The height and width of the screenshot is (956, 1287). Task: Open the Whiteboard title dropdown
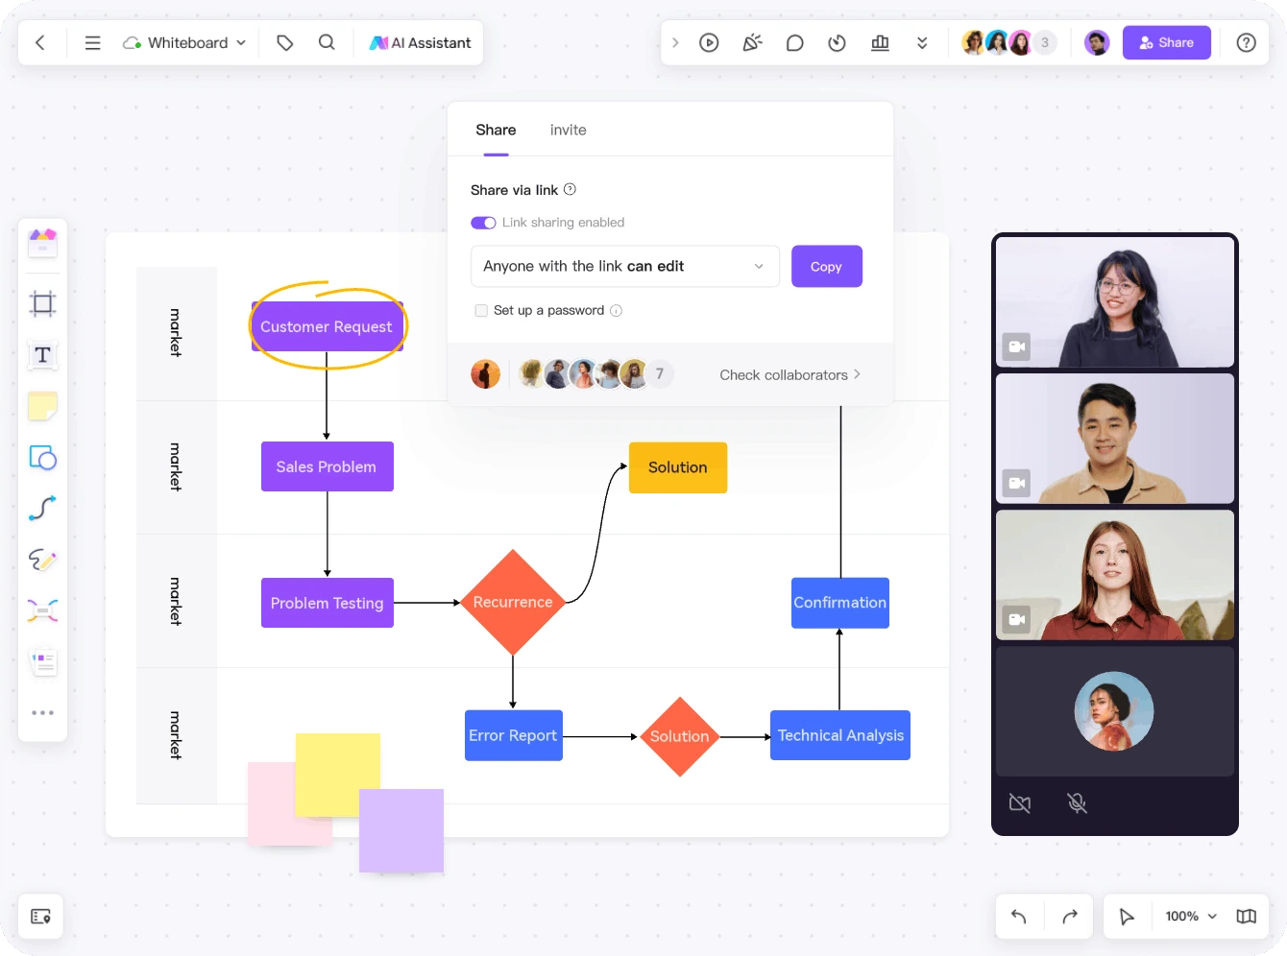185,42
